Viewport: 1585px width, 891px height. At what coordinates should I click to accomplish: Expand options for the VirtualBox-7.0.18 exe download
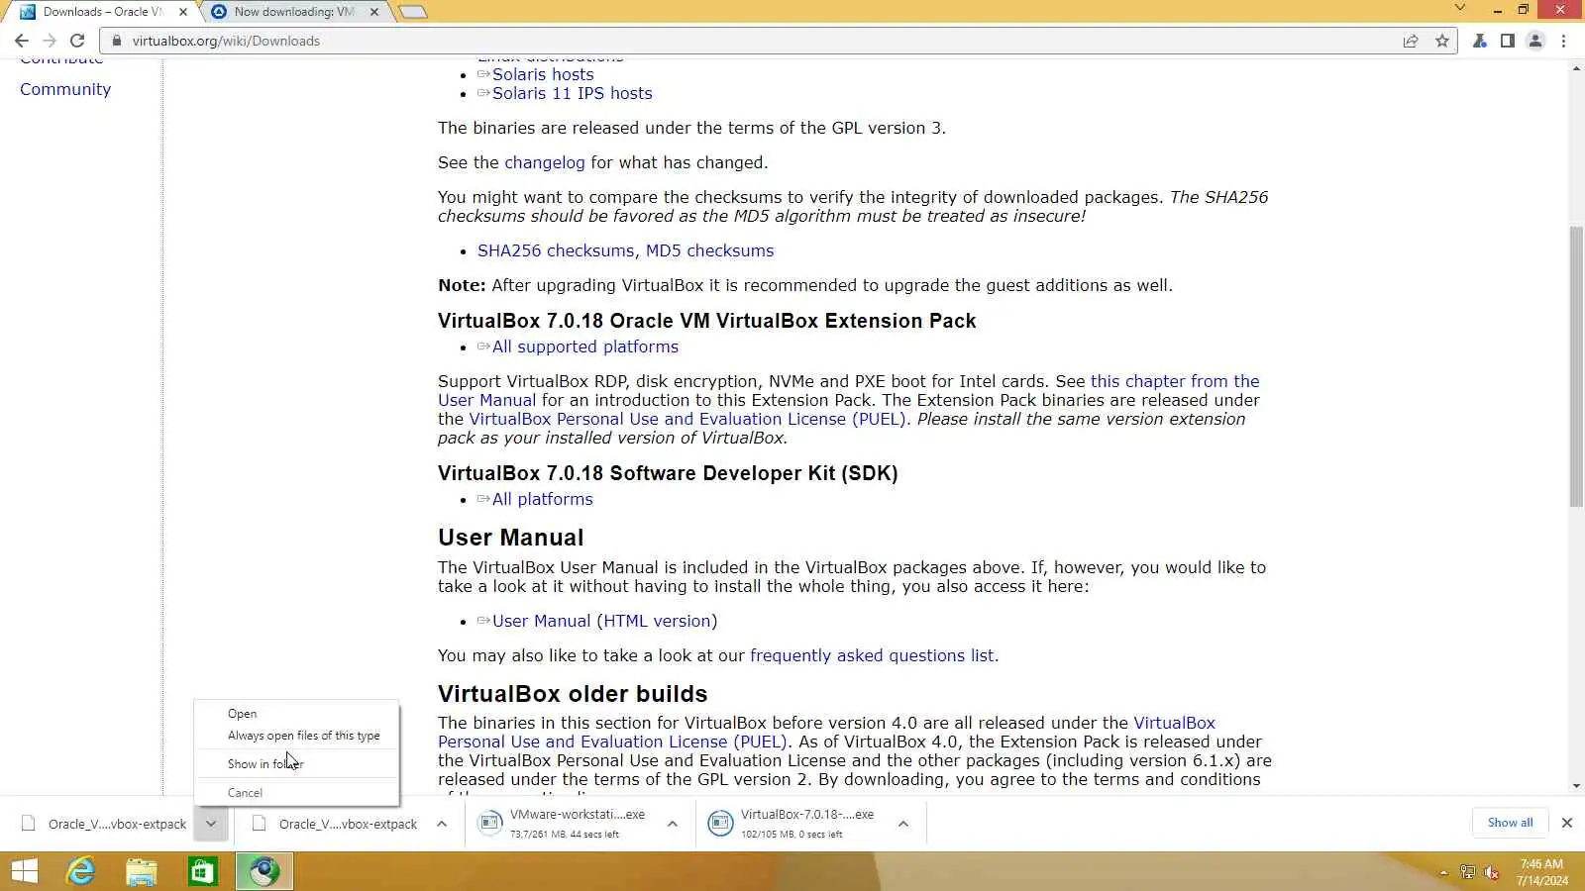click(x=903, y=824)
